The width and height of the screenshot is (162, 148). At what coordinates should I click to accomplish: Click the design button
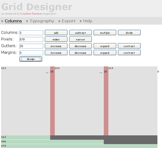pos(31,59)
